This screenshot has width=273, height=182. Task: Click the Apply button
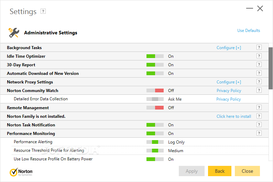point(192,171)
